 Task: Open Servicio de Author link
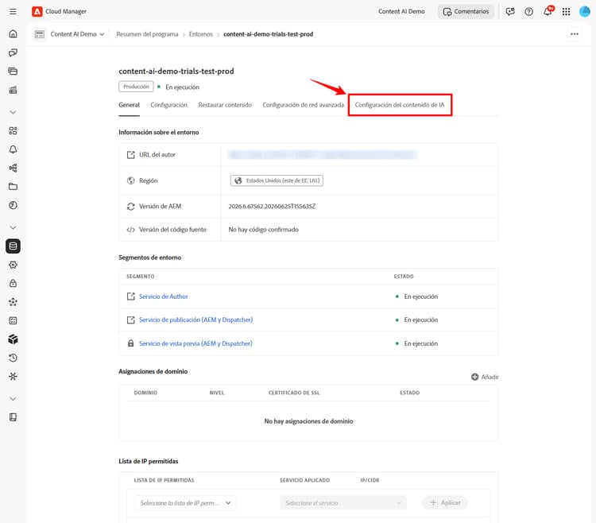(x=164, y=296)
